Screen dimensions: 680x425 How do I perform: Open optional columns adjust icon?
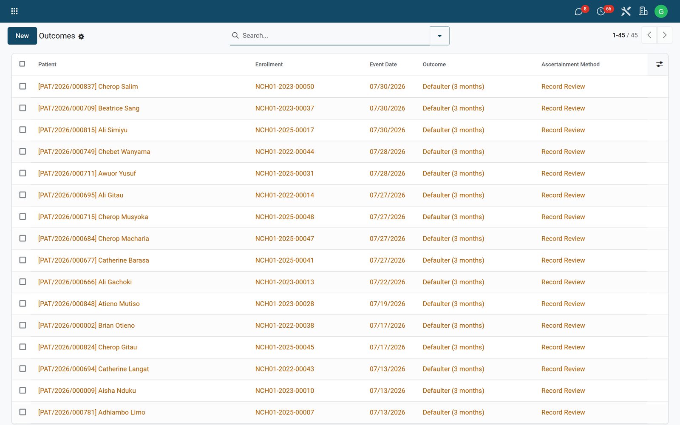click(659, 64)
